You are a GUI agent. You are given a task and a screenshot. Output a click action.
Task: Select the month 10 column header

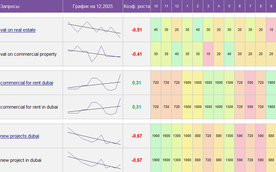[x=155, y=6]
